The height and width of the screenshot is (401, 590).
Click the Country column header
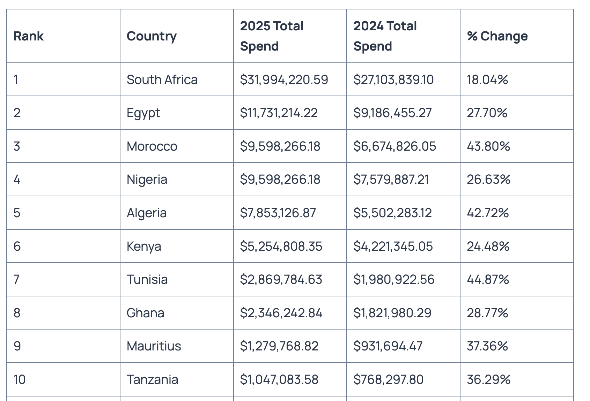[152, 36]
